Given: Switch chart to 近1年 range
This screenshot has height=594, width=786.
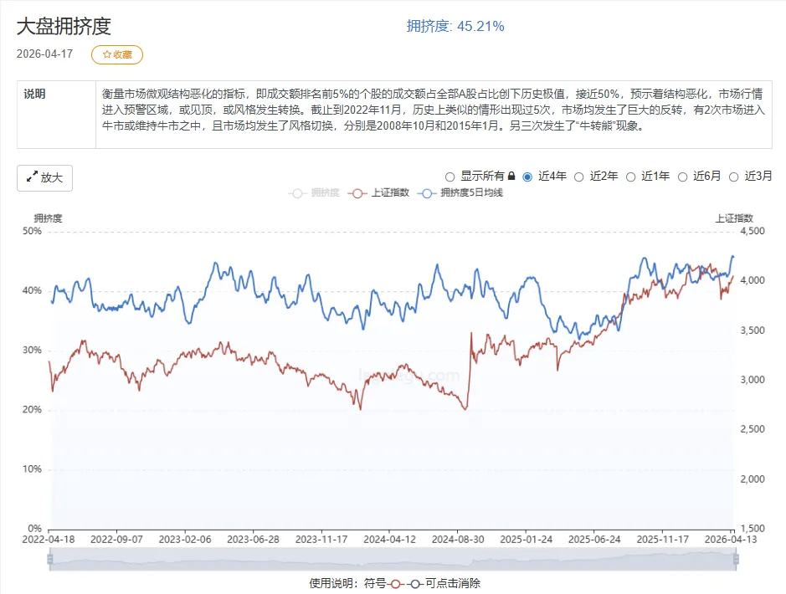Looking at the screenshot, I should coord(630,177).
